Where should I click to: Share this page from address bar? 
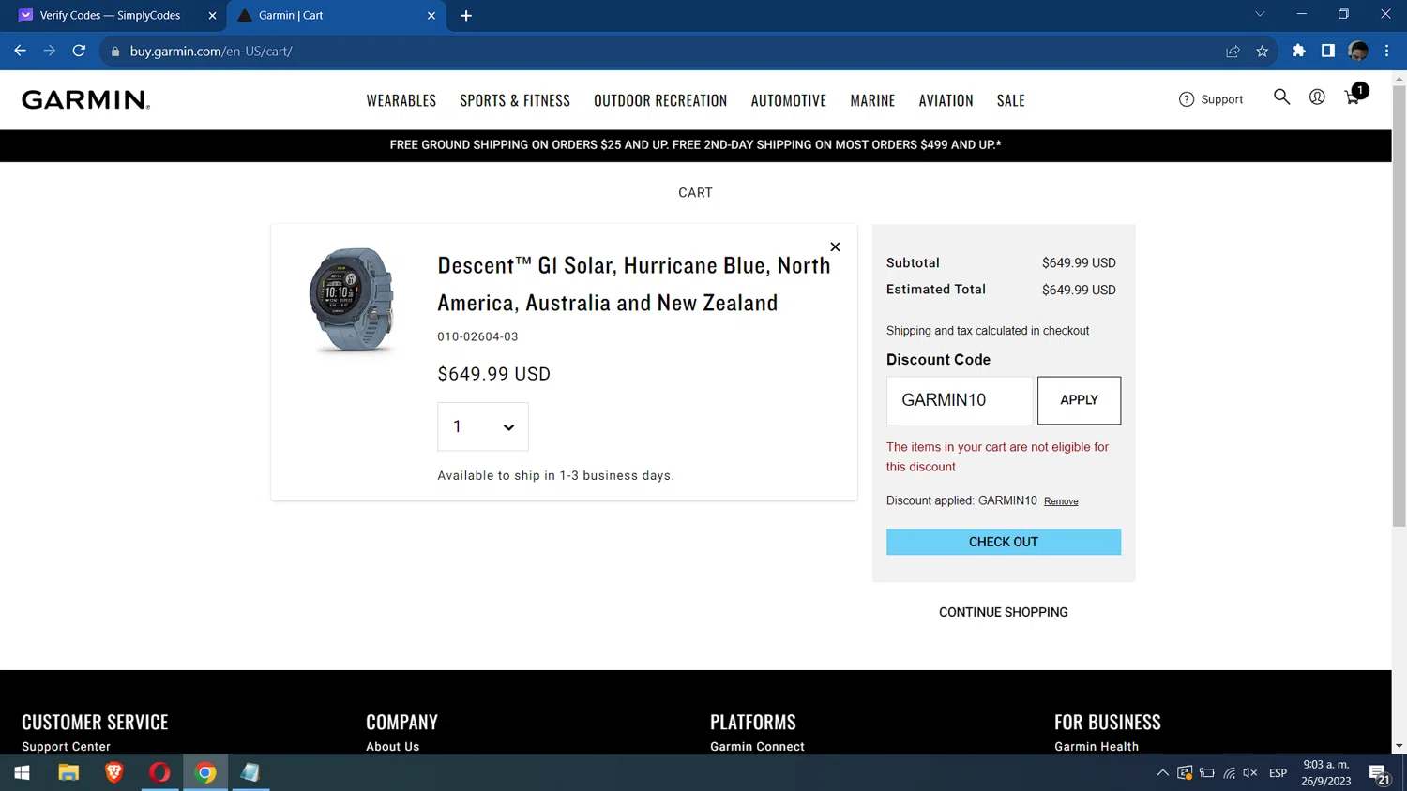click(1233, 52)
